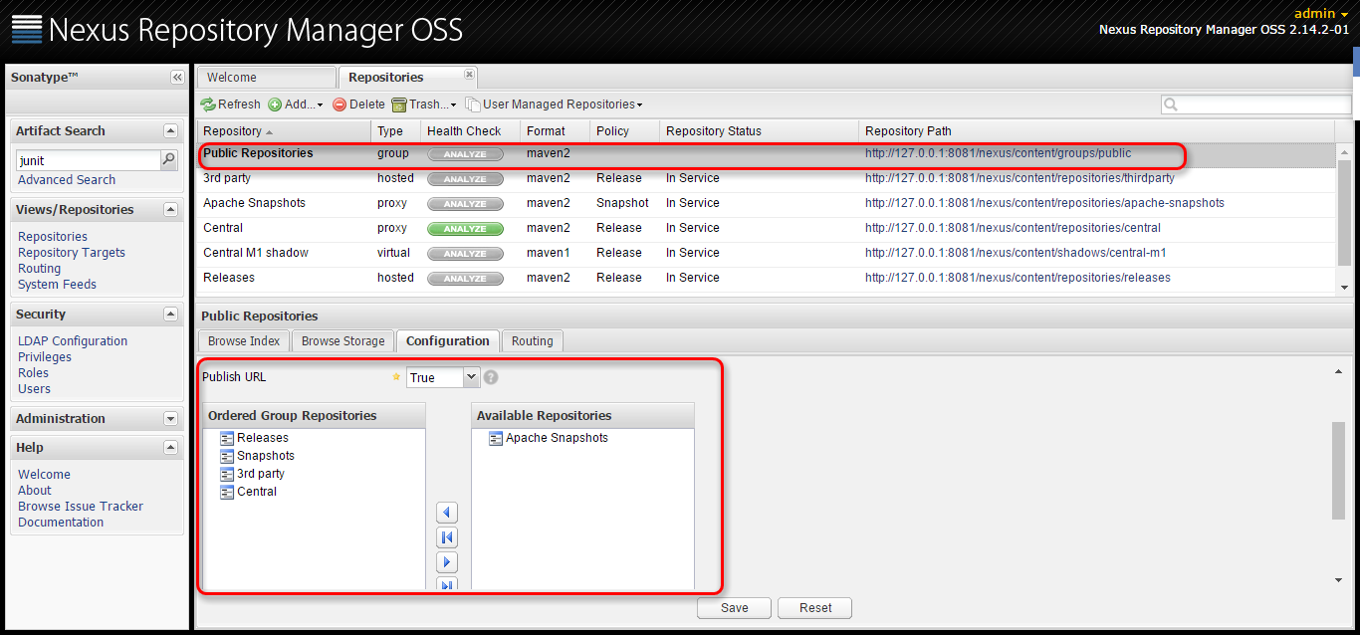
Task: Click the artifact search magnifier icon
Action: (x=169, y=159)
